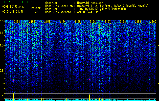The width and height of the screenshot is (159, 101).
Task: Click the 2152 time marker
Action: click(32, 22)
